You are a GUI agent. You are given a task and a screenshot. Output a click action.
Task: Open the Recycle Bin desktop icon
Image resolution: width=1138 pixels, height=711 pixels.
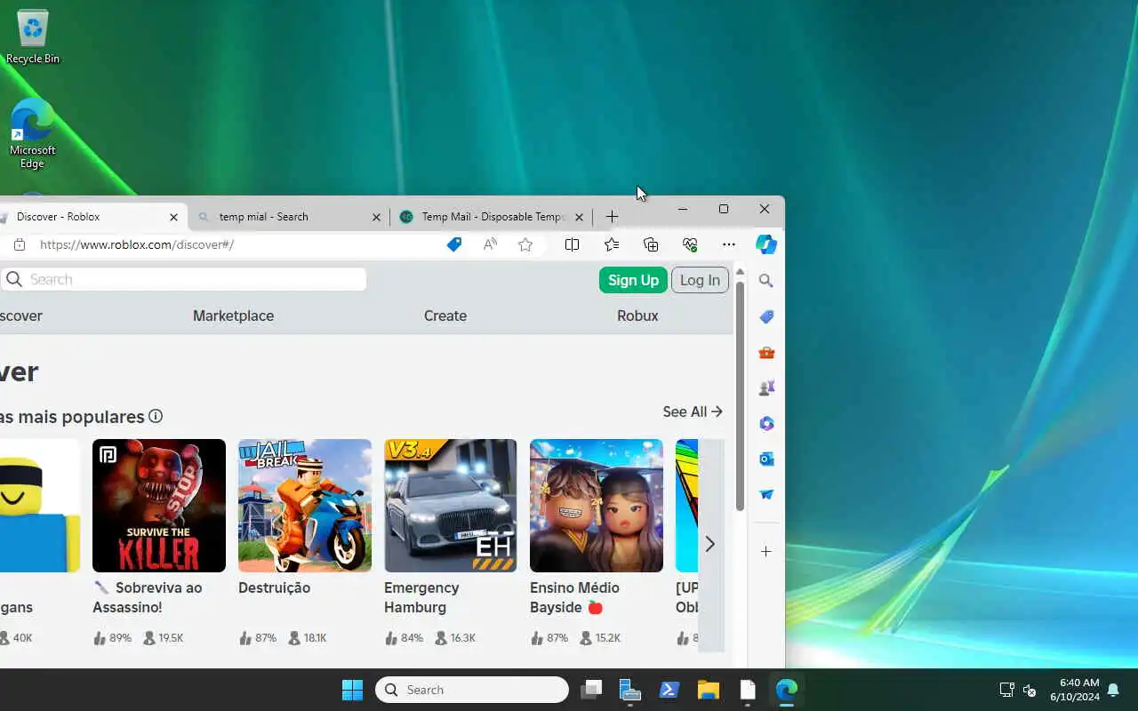point(33,37)
